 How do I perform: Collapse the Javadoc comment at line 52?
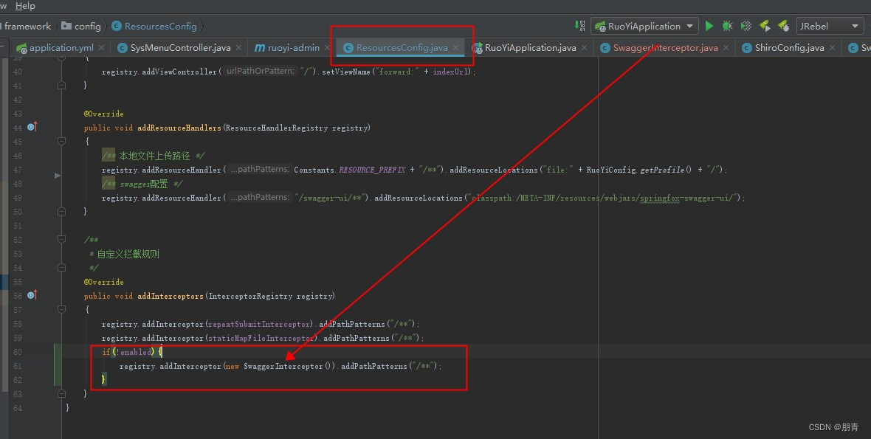pos(62,239)
